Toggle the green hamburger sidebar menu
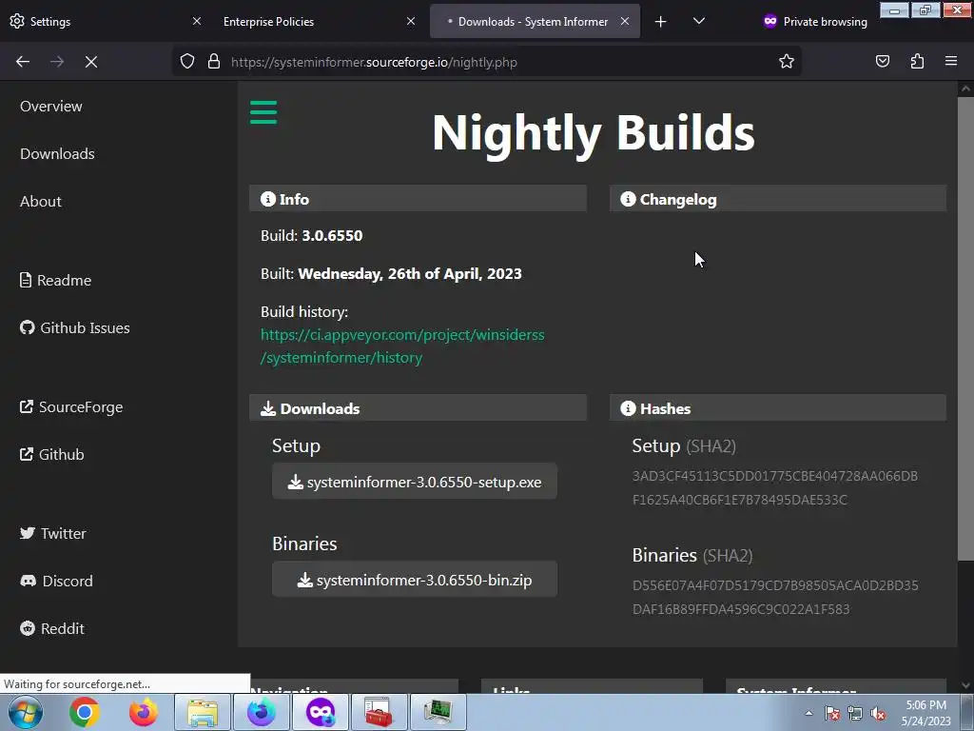 click(x=263, y=112)
